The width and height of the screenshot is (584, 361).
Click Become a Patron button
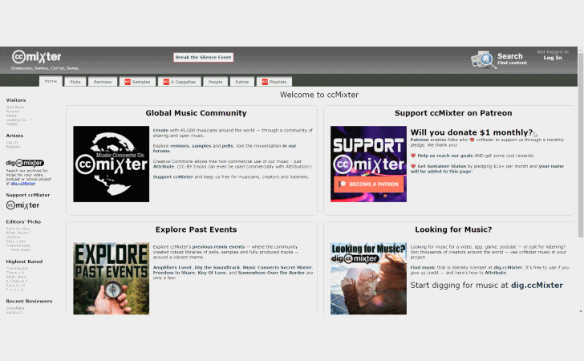(368, 184)
